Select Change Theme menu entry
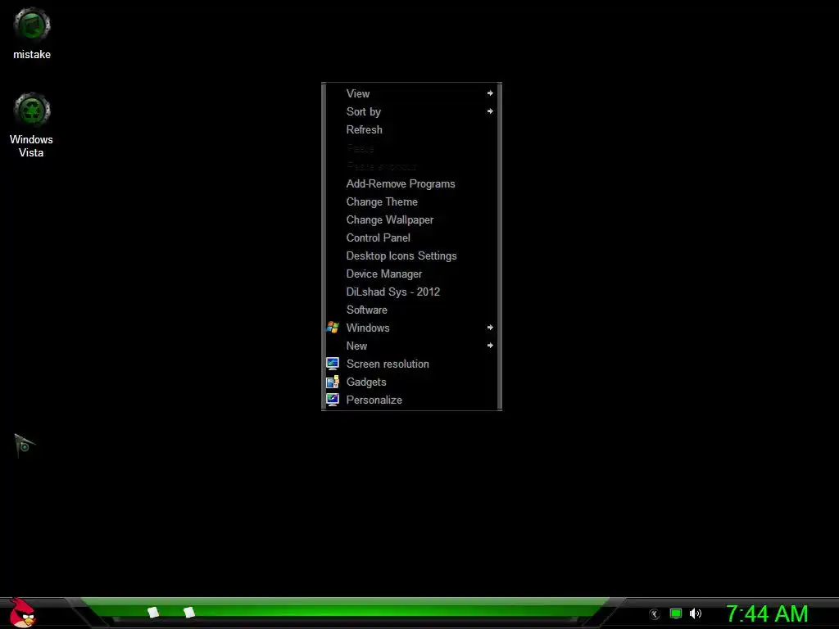The height and width of the screenshot is (629, 839). pos(411,202)
